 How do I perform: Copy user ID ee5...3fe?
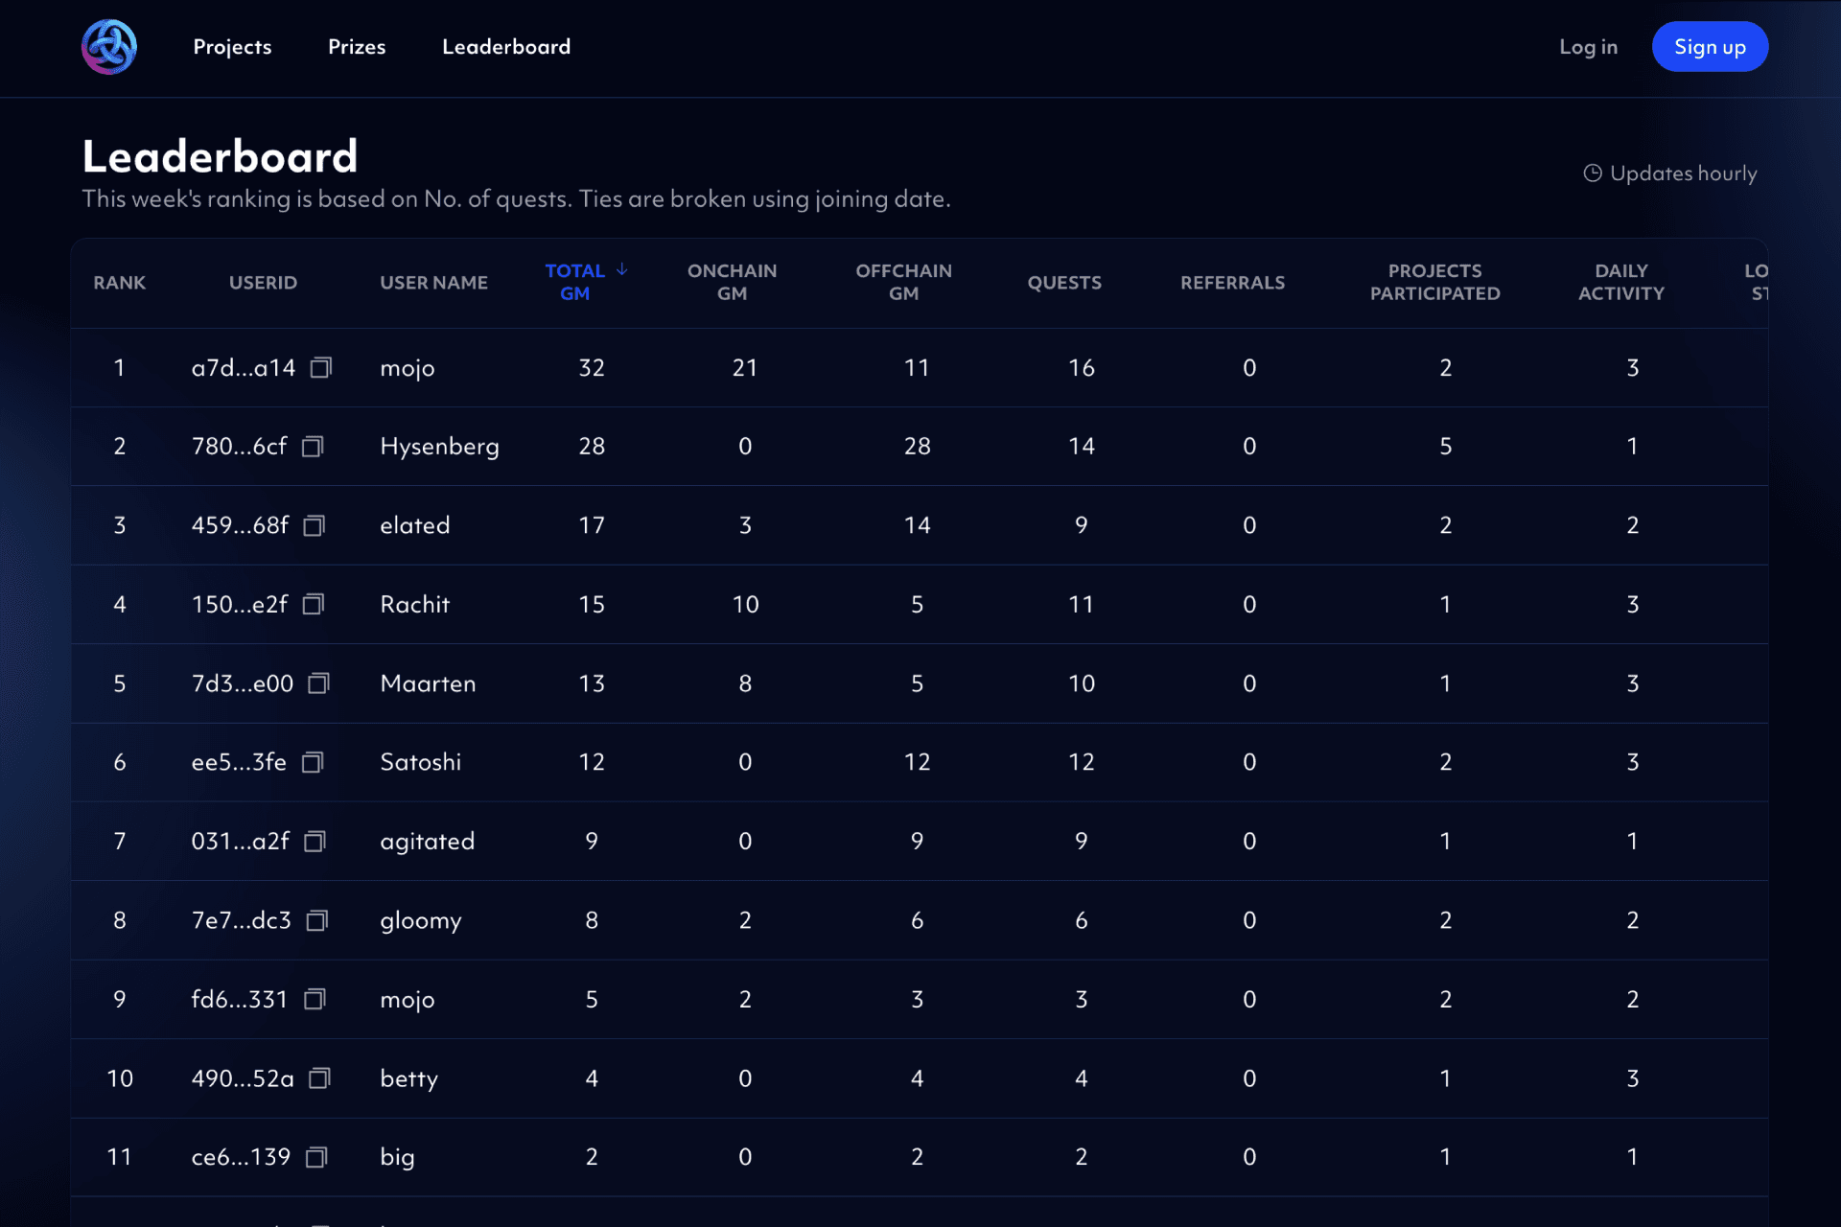313,762
